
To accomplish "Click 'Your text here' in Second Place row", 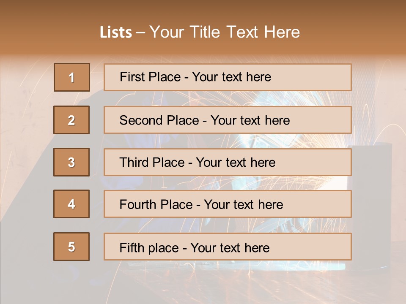I will [x=250, y=120].
